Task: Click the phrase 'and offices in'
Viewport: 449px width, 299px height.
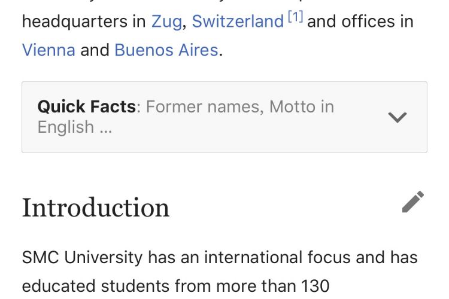Action: coord(360,22)
